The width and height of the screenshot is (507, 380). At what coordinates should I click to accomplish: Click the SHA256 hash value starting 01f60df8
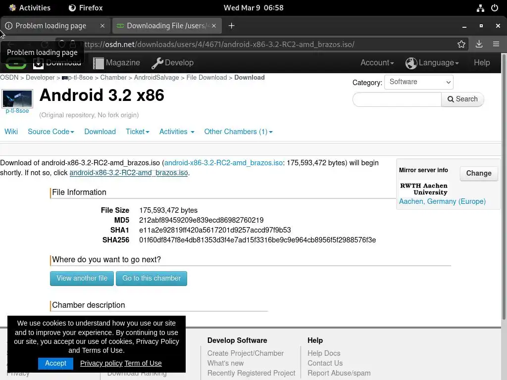257,240
